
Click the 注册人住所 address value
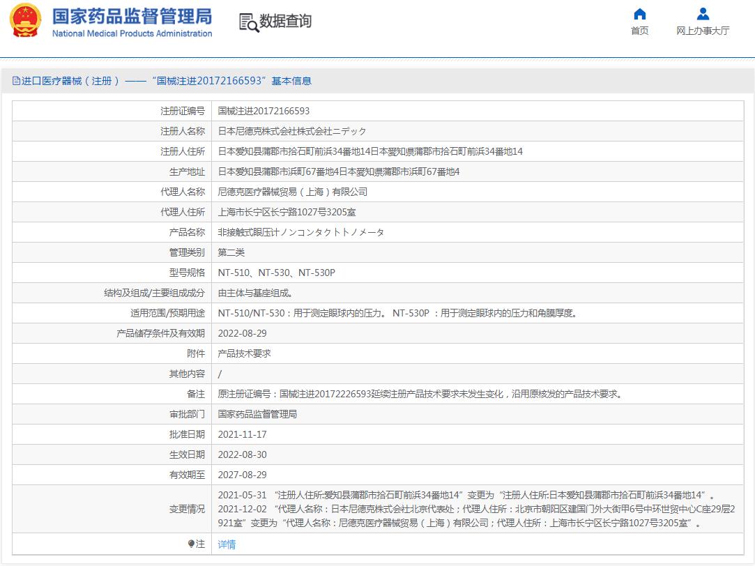(x=370, y=152)
